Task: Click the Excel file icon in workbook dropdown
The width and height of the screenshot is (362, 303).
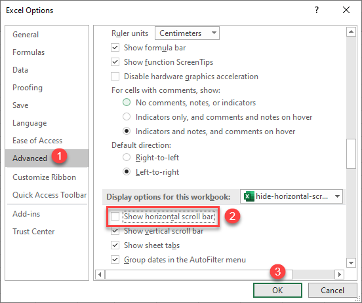Action: coord(249,196)
